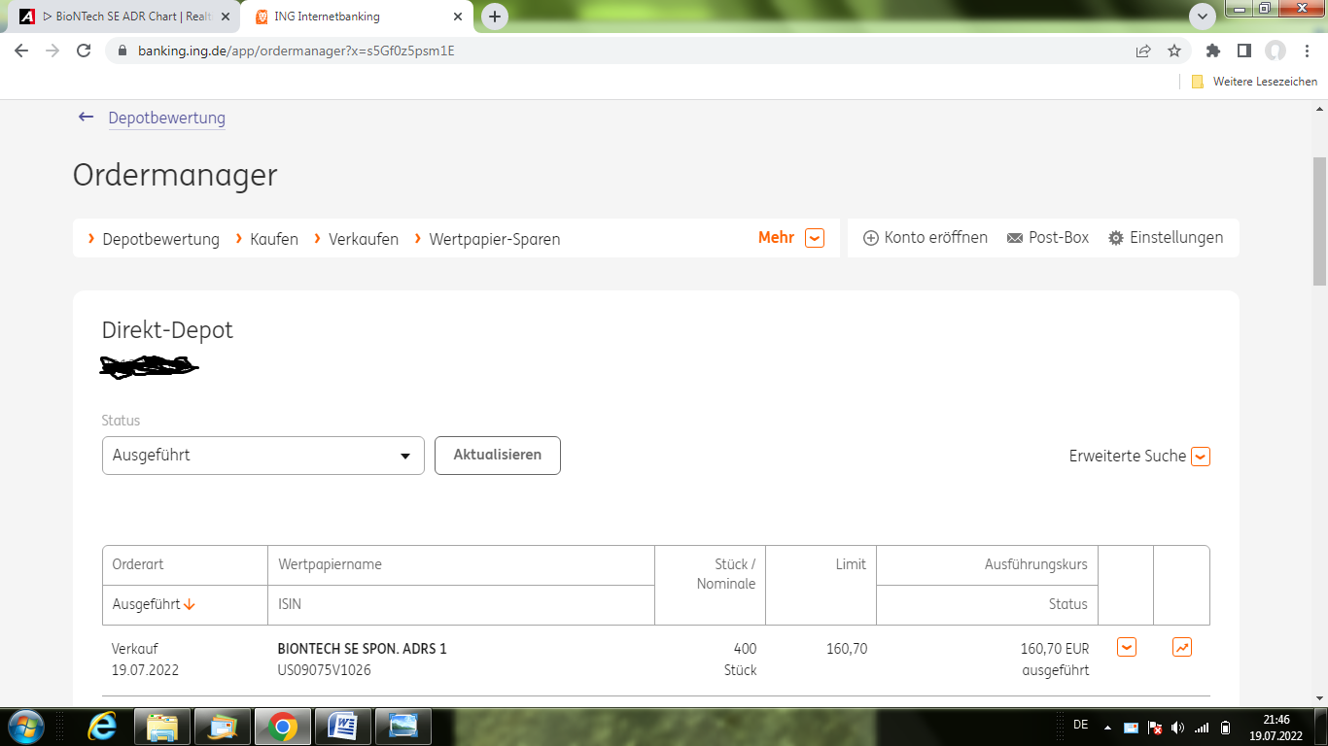
Task: Click the ISIN US09075V1026 text
Action: tap(324, 670)
